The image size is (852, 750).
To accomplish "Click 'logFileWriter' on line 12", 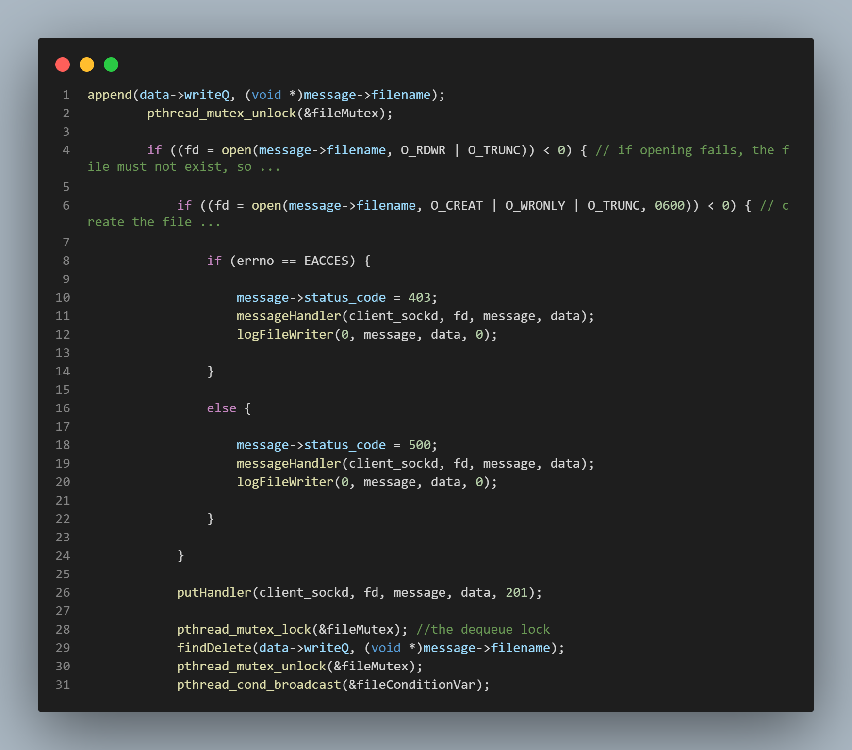I will pos(285,334).
